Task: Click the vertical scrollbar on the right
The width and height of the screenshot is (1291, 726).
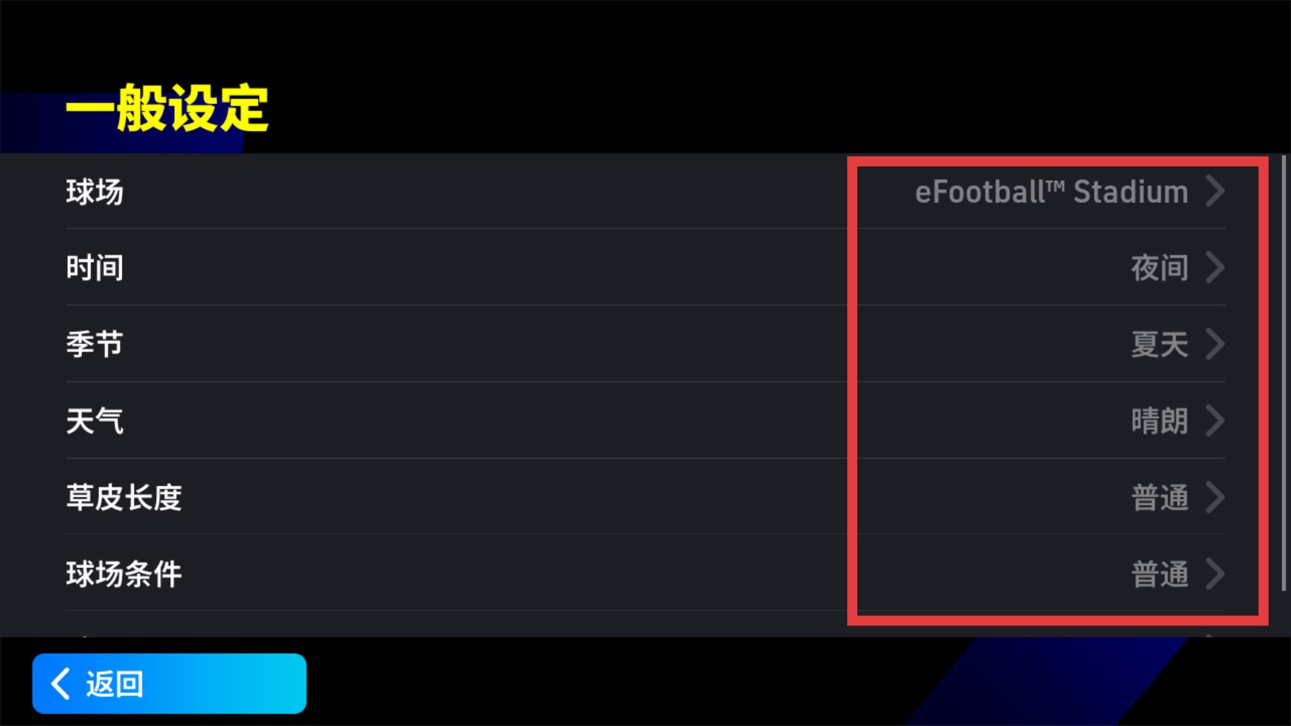Action: point(1284,373)
